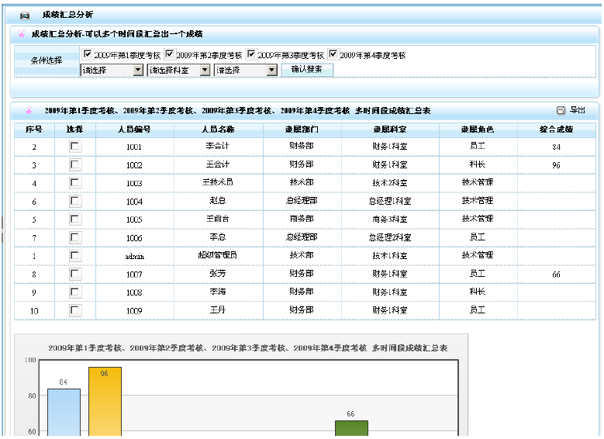
Task: Click the export disk icon
Action: click(561, 111)
